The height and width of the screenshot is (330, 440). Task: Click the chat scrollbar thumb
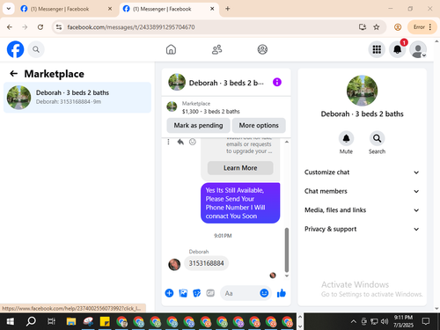pyautogui.click(x=287, y=250)
